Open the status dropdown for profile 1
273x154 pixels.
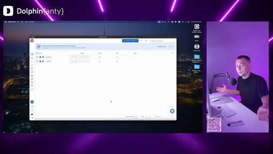pyautogui.click(x=85, y=61)
